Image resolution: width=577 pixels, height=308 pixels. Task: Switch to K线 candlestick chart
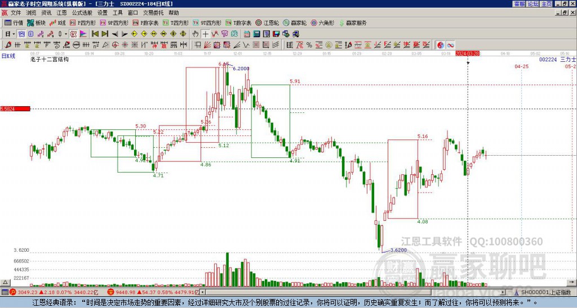point(57,22)
